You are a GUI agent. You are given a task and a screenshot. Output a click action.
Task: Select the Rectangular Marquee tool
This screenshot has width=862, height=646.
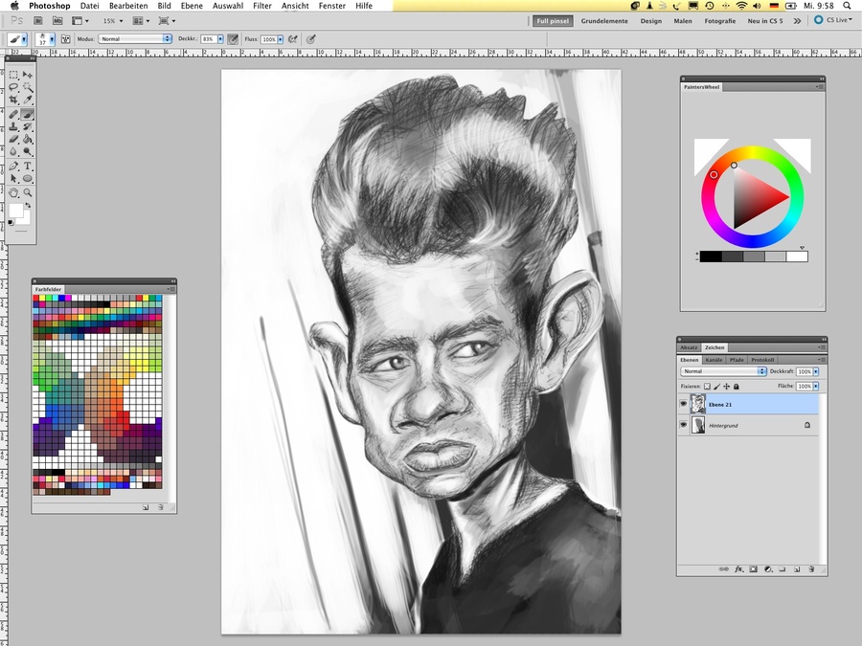click(13, 74)
